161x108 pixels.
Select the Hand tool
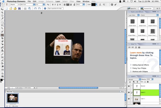click(2, 15)
